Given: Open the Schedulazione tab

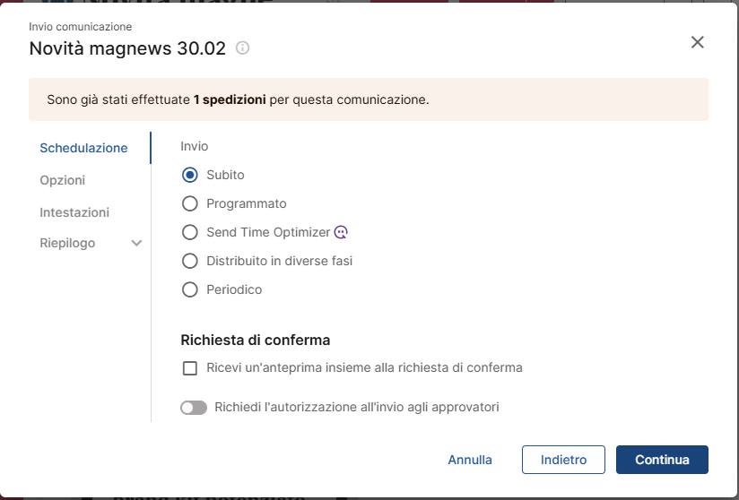Looking at the screenshot, I should [x=84, y=148].
